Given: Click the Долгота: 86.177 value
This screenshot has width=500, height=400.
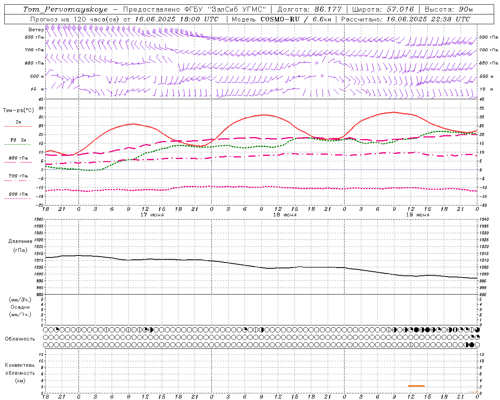Looking at the screenshot, I should click(x=309, y=9).
